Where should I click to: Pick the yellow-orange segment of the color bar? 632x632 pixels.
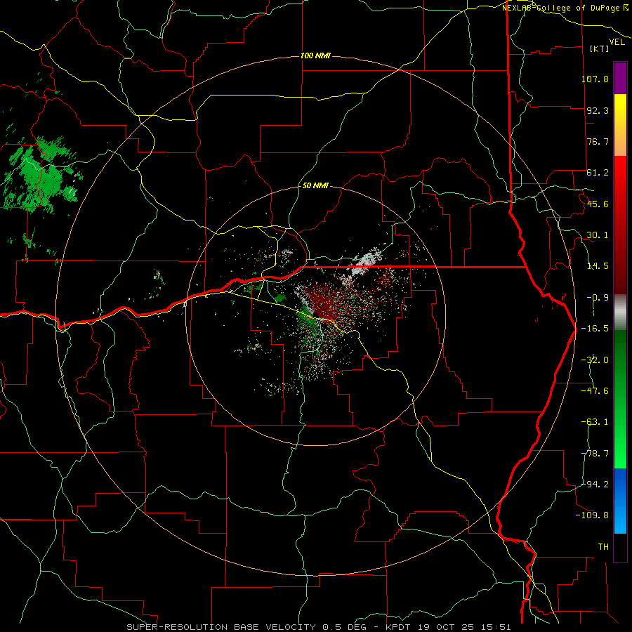click(x=620, y=125)
